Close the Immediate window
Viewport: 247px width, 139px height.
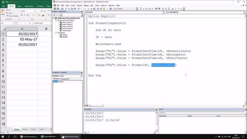(156, 109)
